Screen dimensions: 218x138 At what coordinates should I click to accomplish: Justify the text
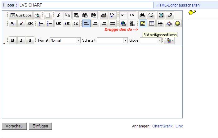[113, 24]
